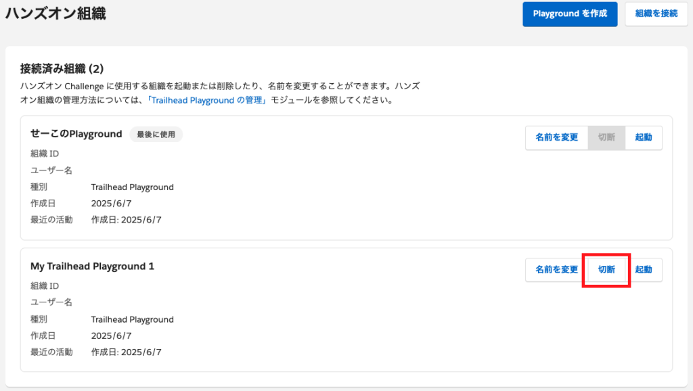Click 種別 value in My Trailhead Playground 1 card
Image resolution: width=693 pixels, height=391 pixels.
tap(132, 319)
